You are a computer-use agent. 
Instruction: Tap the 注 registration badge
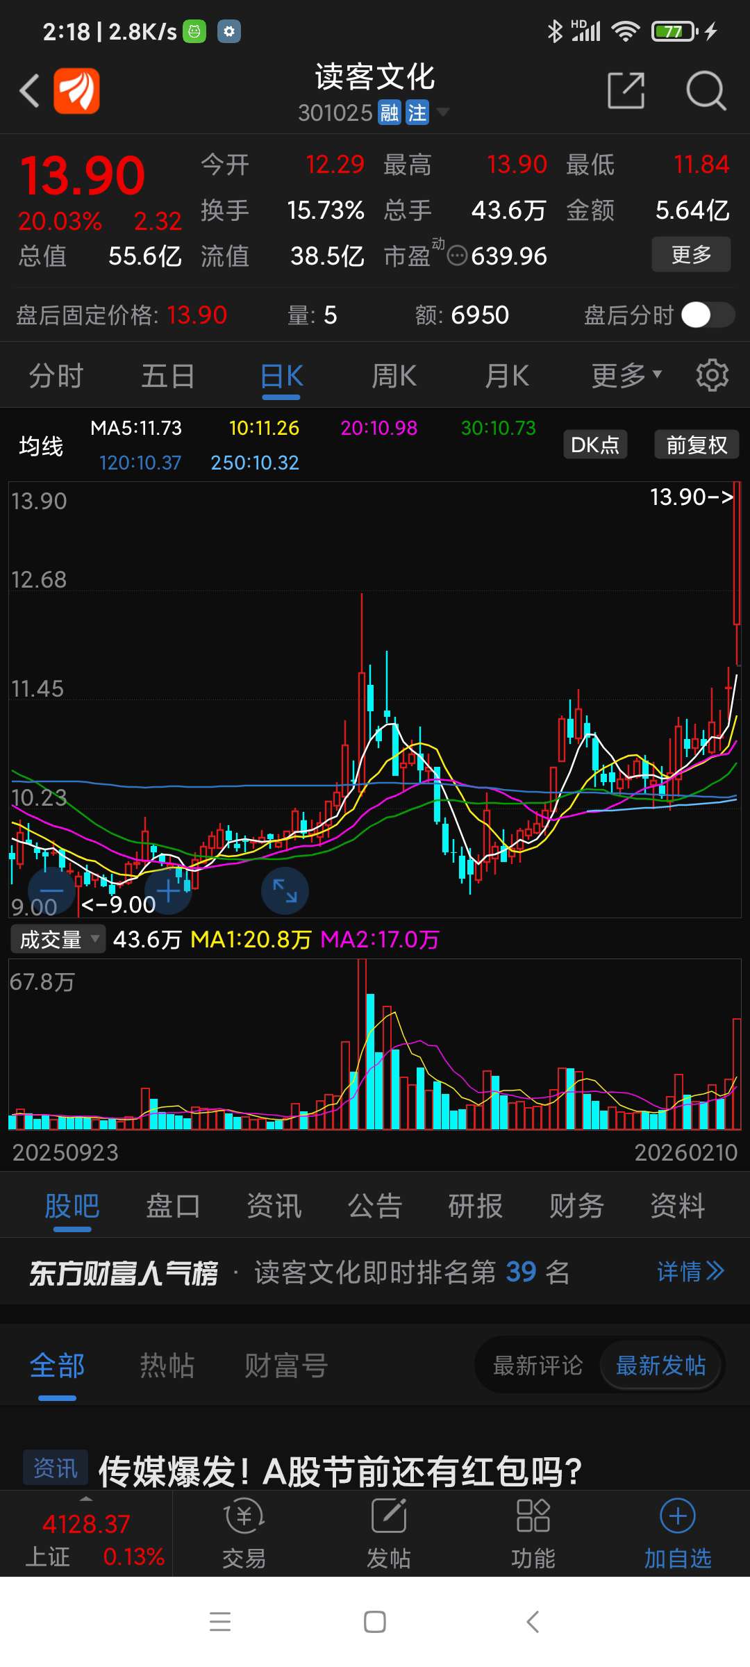417,113
